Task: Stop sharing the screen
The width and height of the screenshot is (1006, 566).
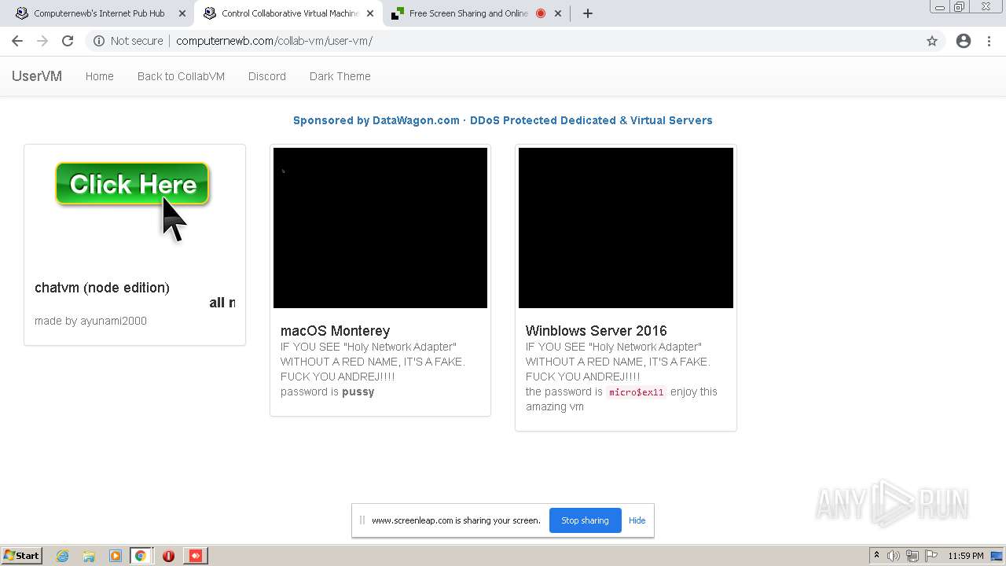Action: [x=585, y=520]
